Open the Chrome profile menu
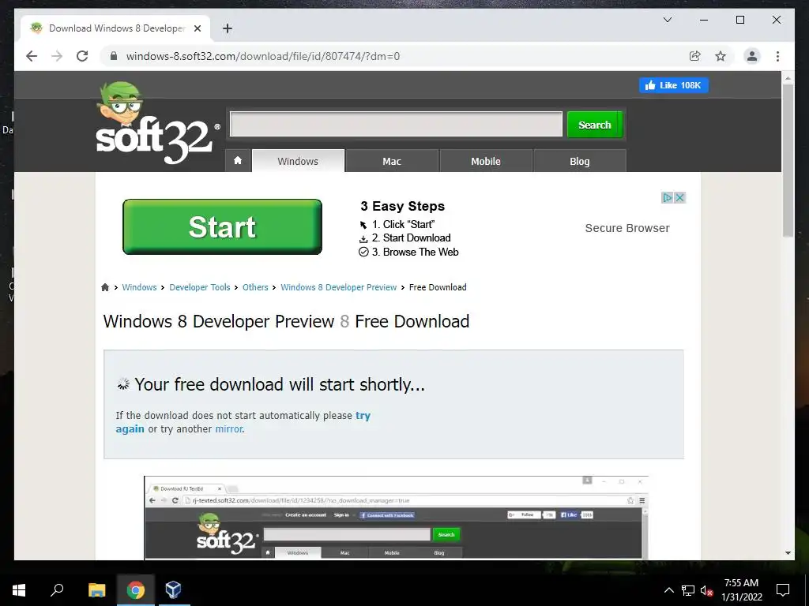 [x=752, y=56]
